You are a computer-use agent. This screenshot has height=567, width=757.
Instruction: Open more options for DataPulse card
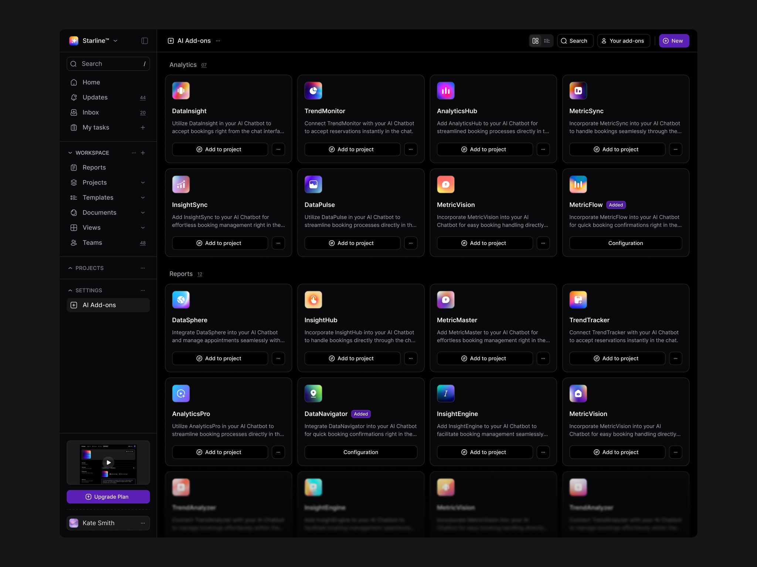(411, 243)
